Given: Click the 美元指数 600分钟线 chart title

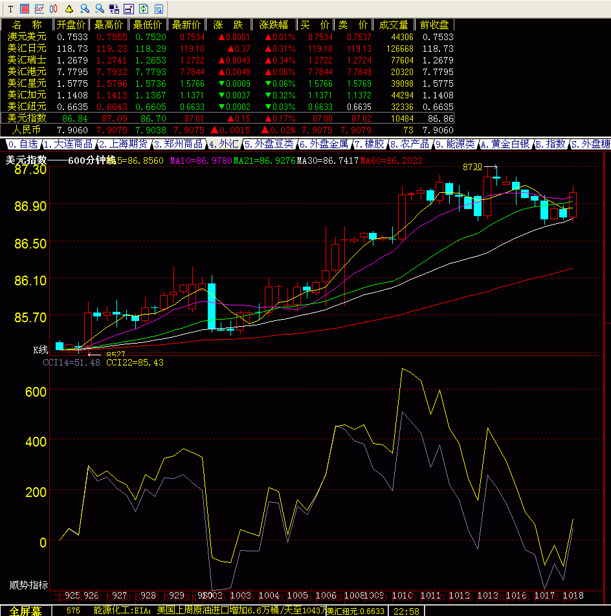Looking at the screenshot, I should click(60, 160).
